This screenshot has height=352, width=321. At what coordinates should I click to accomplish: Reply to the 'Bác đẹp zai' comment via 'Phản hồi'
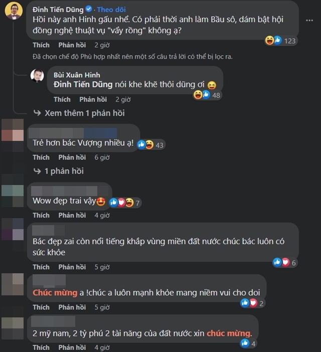point(72,267)
